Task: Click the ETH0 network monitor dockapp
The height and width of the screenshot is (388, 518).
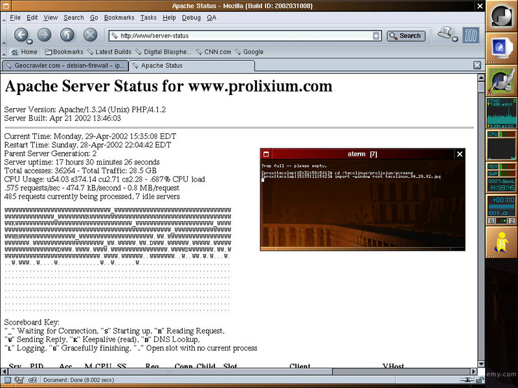Action: pyautogui.click(x=501, y=113)
